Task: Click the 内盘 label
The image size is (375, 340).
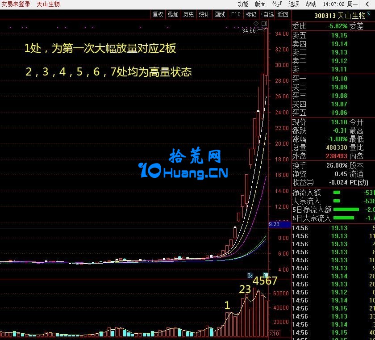Action: [356, 156]
